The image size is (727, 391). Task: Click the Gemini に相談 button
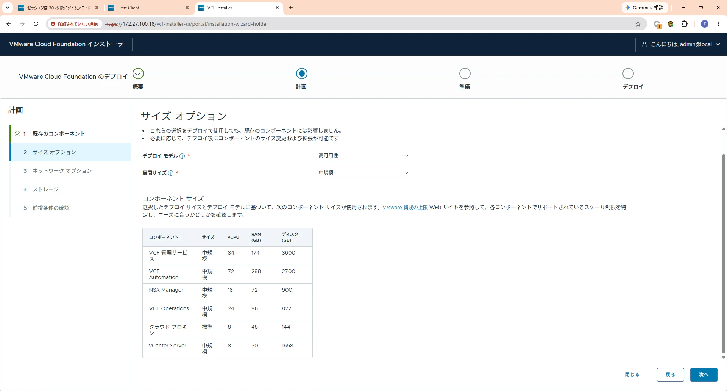(645, 8)
